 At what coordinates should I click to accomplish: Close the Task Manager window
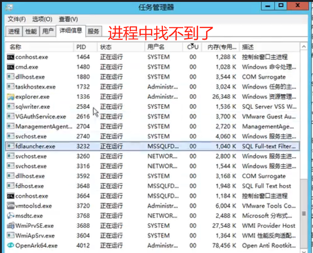pos(298,6)
